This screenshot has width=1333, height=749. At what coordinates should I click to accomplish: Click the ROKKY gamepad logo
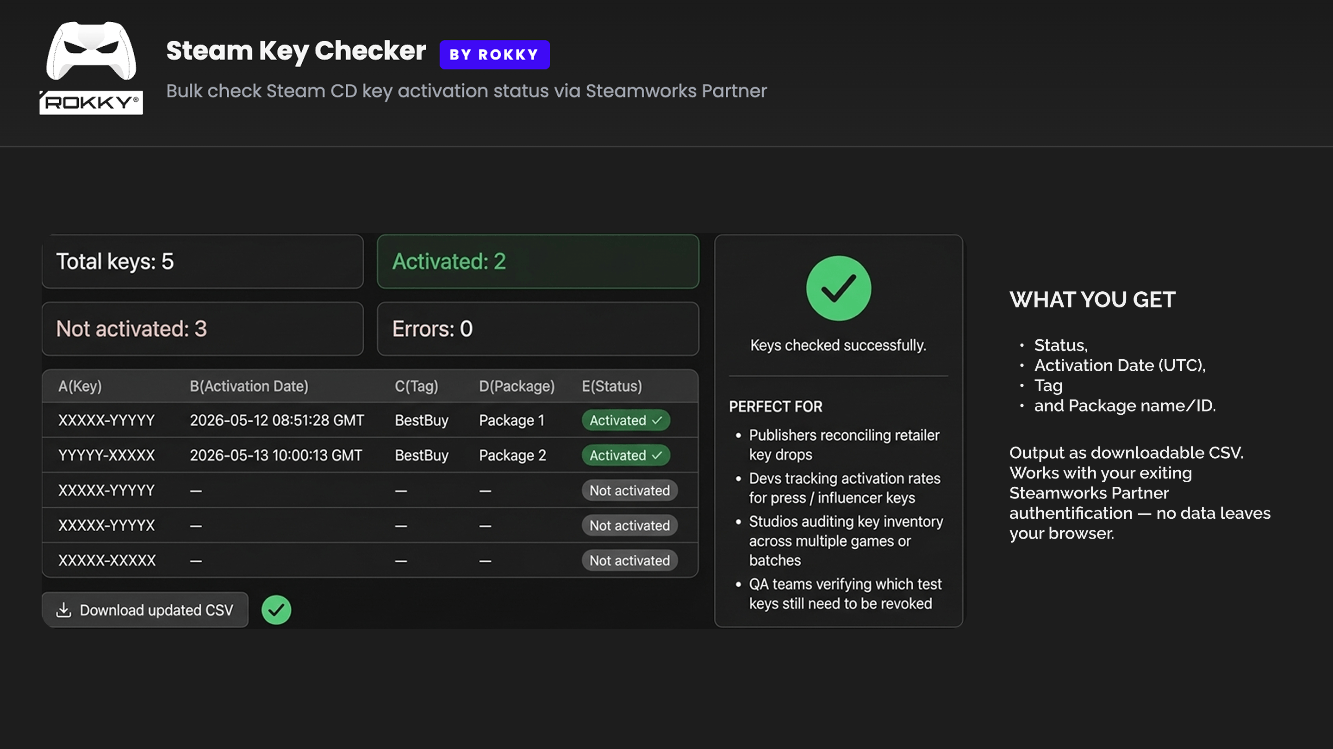tap(91, 67)
